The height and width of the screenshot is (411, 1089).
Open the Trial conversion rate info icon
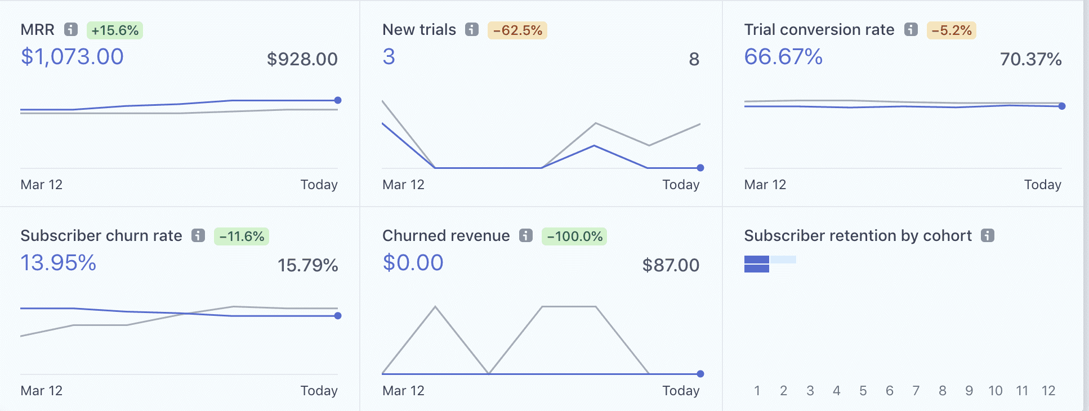coord(912,30)
